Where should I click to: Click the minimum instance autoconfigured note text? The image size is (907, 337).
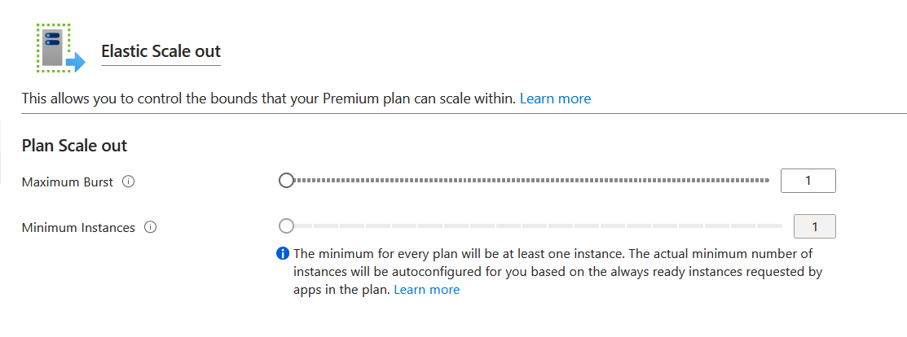(554, 272)
